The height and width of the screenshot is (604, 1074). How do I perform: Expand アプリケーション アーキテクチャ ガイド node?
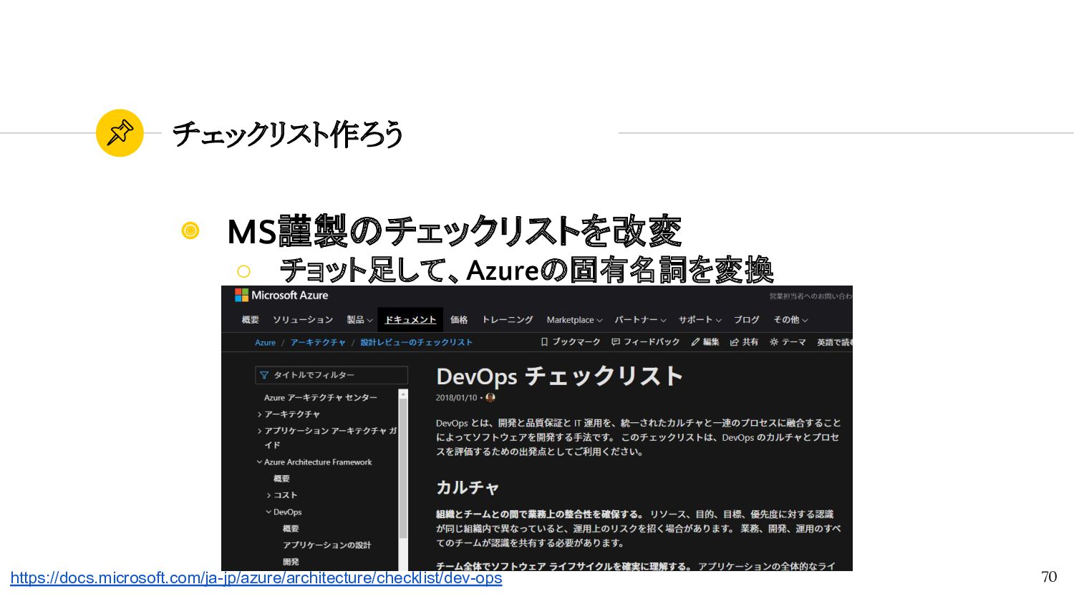259,431
